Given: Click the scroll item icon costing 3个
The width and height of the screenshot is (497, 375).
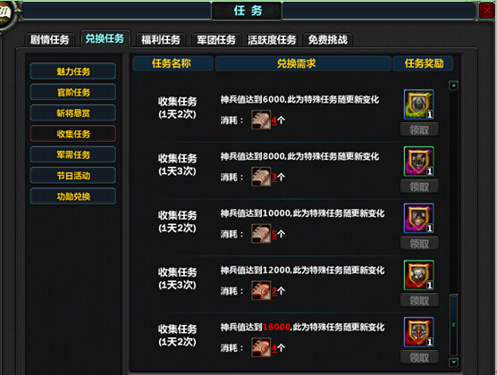Looking at the screenshot, I should [261, 177].
